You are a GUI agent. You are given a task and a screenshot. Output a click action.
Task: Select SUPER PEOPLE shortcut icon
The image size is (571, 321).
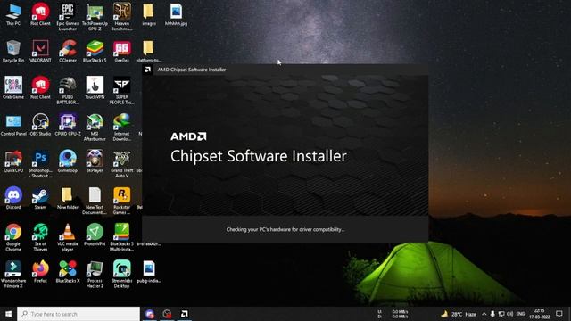(121, 90)
